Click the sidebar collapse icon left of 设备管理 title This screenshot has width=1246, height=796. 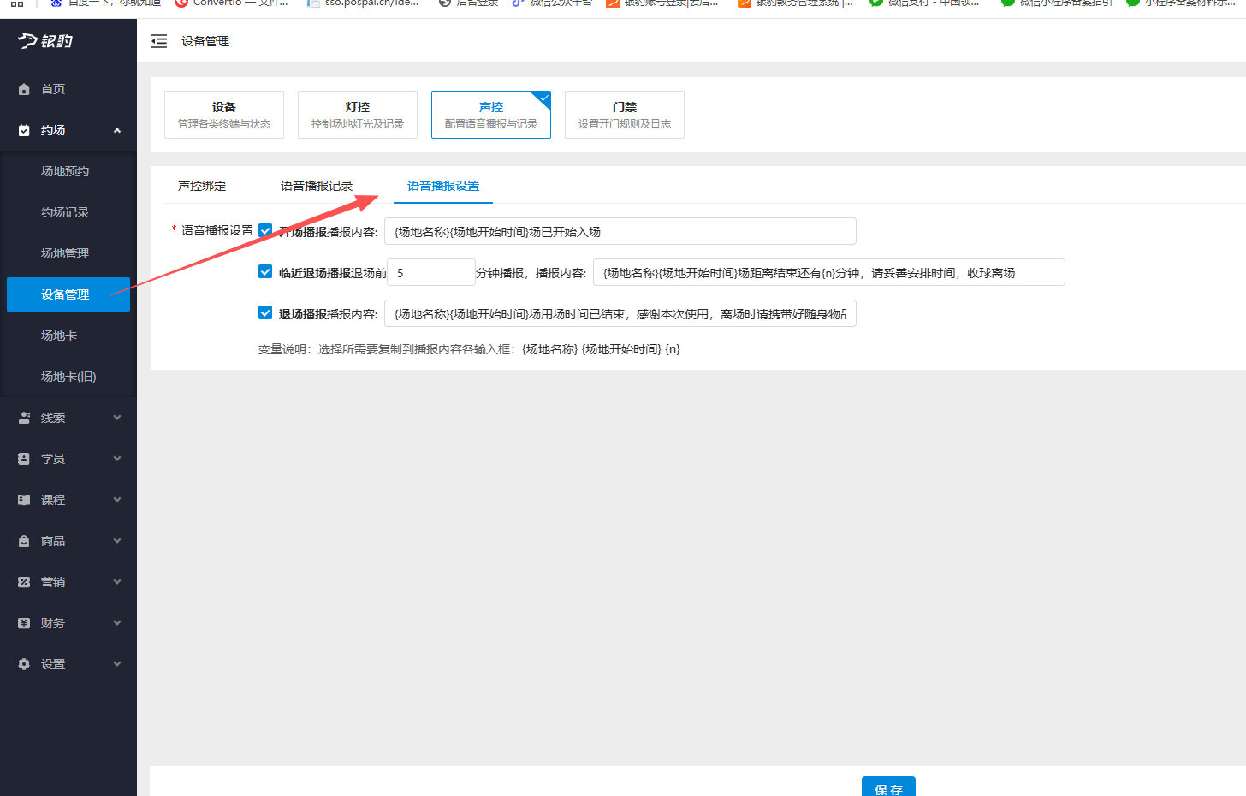coord(159,40)
